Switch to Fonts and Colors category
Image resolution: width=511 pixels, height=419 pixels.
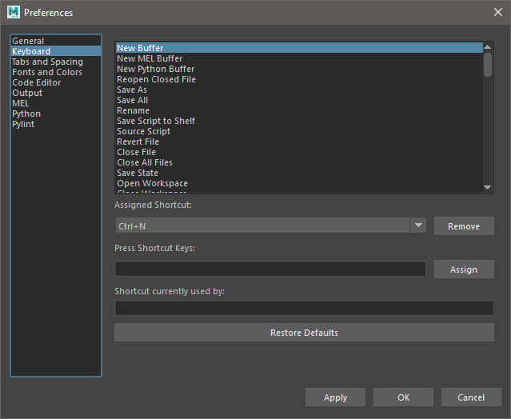46,72
